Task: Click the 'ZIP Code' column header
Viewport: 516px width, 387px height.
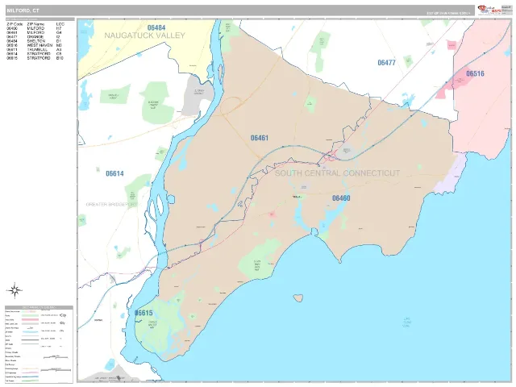Action: pyautogui.click(x=15, y=24)
